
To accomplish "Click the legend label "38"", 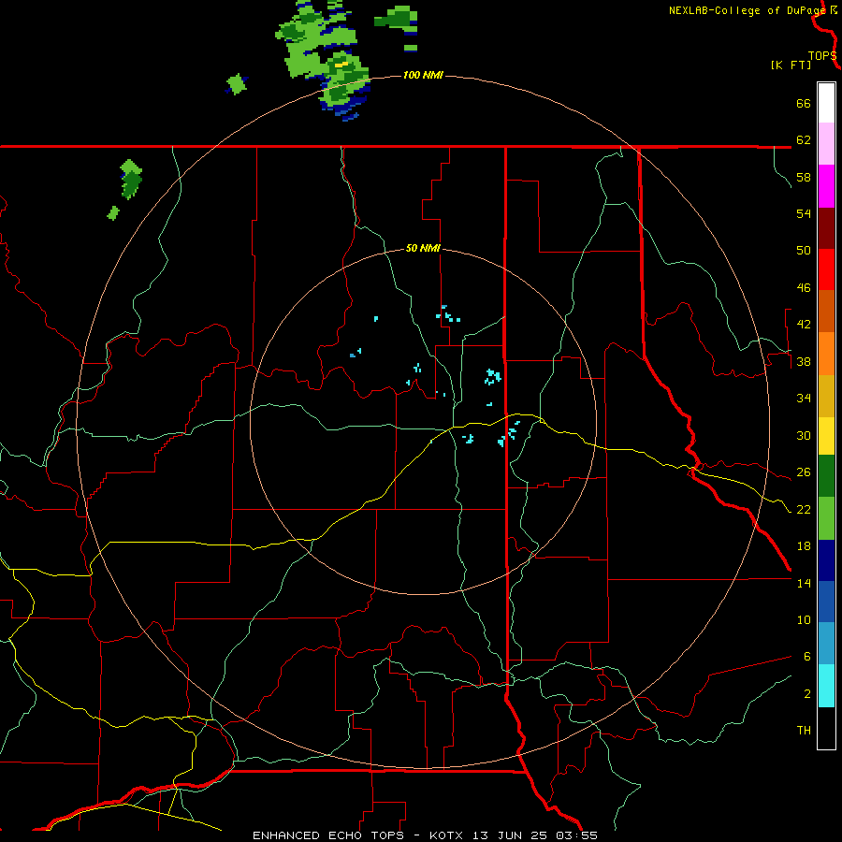I will click(x=804, y=361).
